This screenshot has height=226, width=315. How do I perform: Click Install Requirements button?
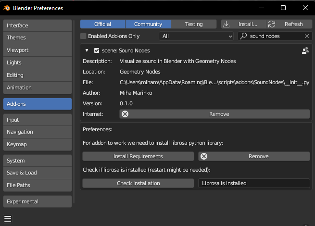coord(138,156)
